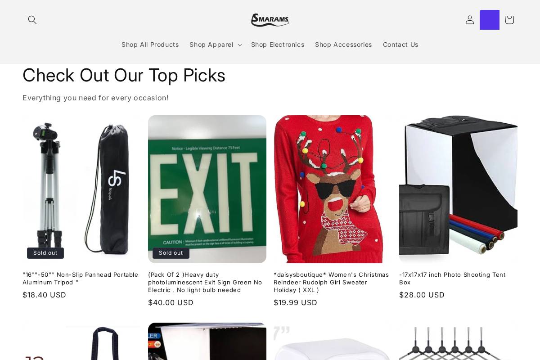
Task: Click Sold out badge on Exit sign
Action: 171,253
